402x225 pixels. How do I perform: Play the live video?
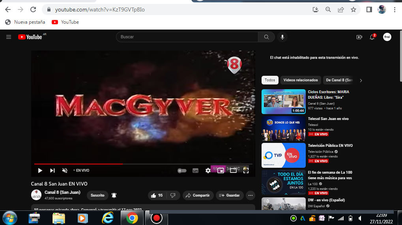[x=40, y=171]
